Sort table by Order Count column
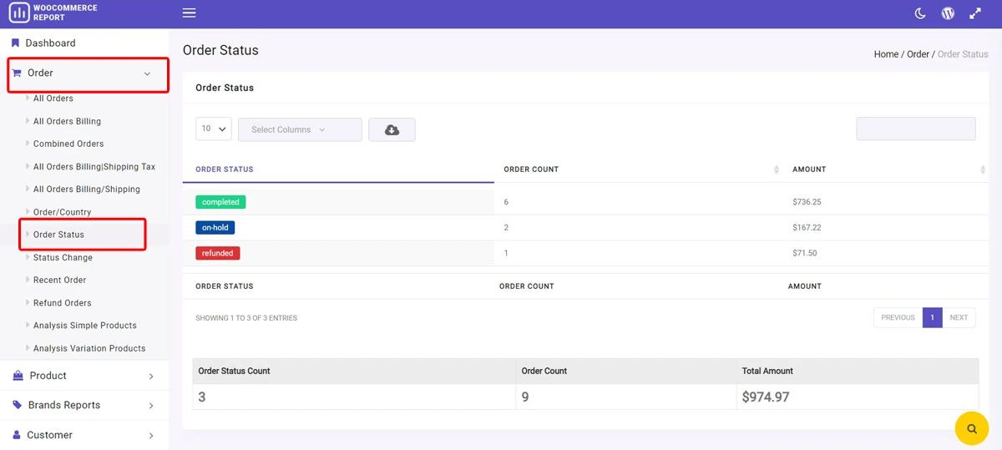 (640, 169)
